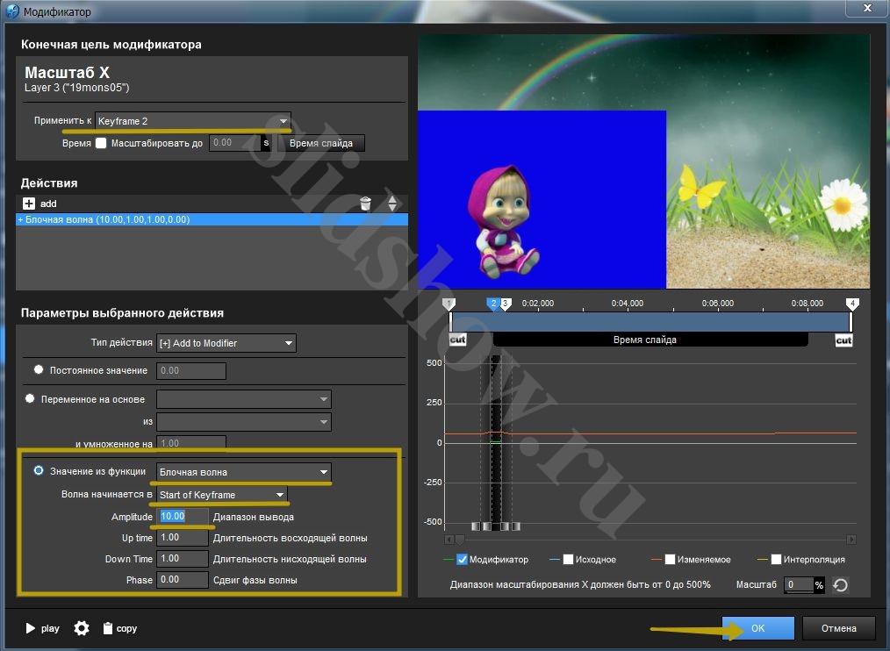
Task: Select keyframe marker 1 on timeline
Action: pyautogui.click(x=449, y=304)
